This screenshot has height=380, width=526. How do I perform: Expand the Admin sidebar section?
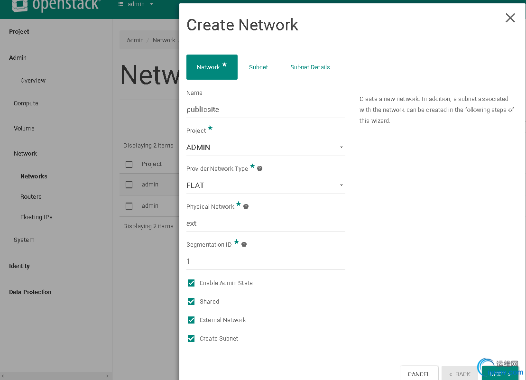point(18,58)
